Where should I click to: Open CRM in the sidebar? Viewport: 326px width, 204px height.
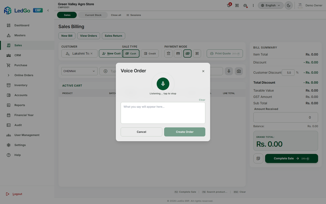pos(27,55)
